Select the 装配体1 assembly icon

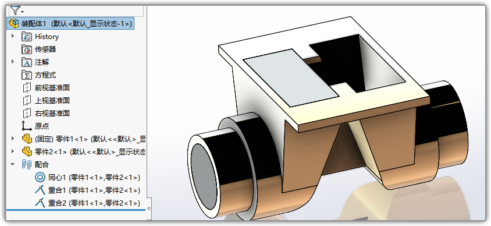coord(14,23)
